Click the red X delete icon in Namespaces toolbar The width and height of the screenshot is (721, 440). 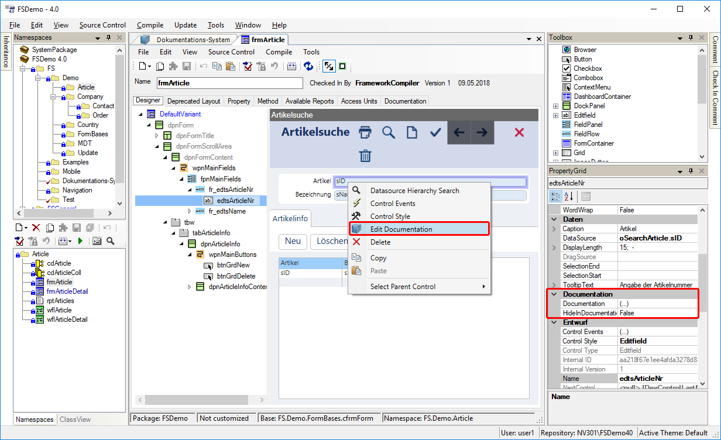(36, 228)
